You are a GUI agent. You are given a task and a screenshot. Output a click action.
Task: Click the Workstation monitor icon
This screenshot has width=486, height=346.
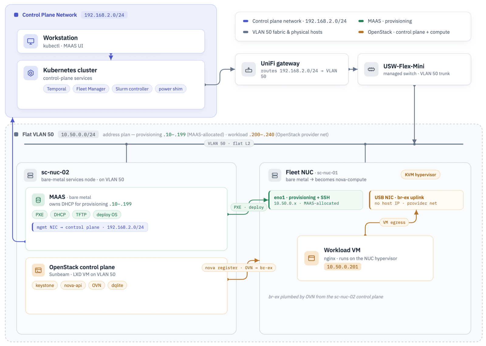coord(31,41)
